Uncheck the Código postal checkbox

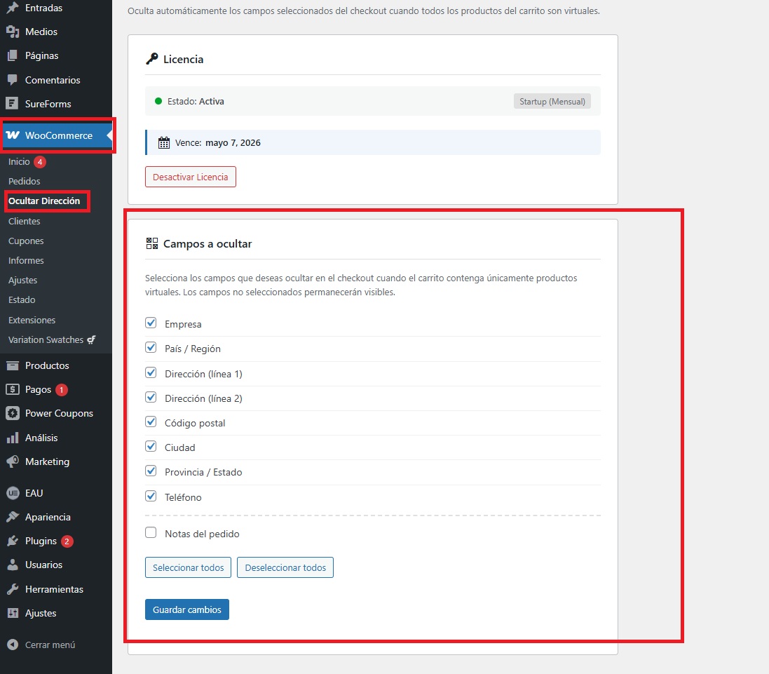click(151, 422)
